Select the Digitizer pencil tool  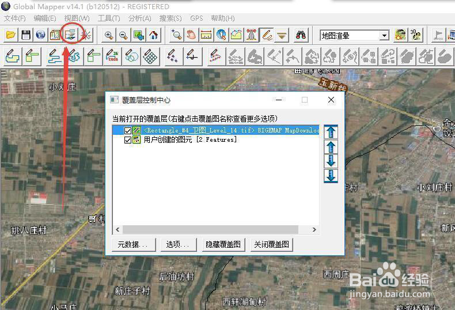[267, 35]
